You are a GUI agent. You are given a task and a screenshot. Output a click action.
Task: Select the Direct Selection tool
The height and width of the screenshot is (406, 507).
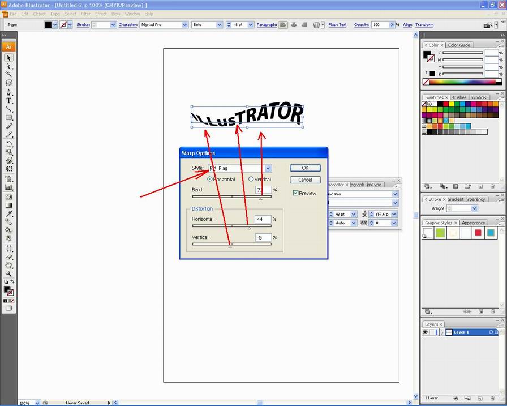coord(8,66)
